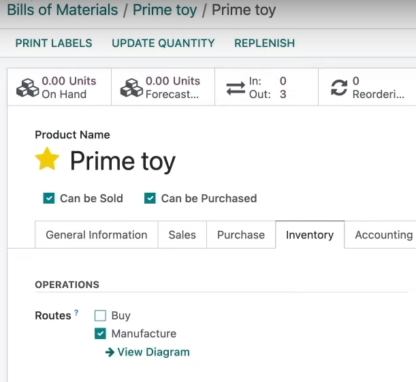This screenshot has height=382, width=416.
Task: Click the Update Quantity button
Action: (163, 44)
